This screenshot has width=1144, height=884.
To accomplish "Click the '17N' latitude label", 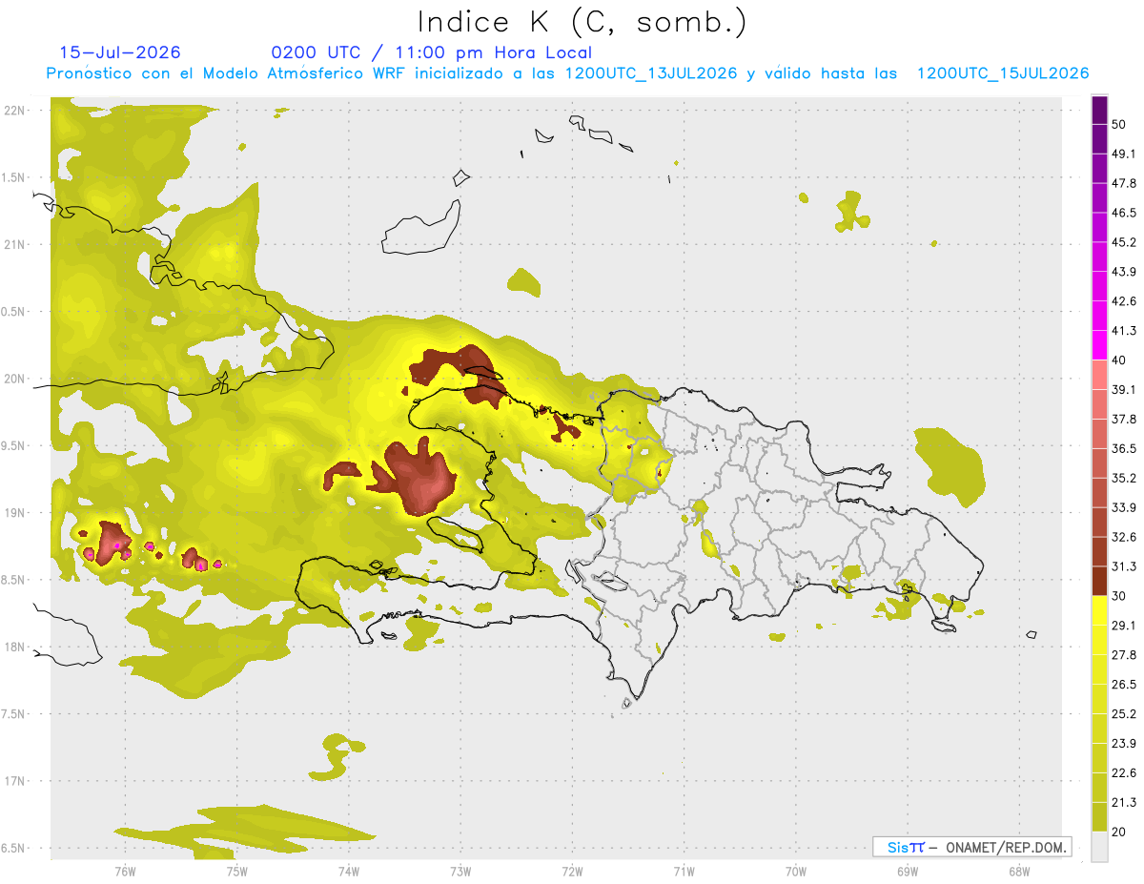I will 15,781.
